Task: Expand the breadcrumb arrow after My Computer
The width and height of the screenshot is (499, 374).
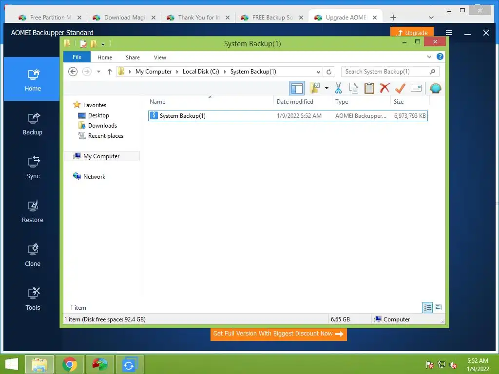Action: [x=177, y=72]
